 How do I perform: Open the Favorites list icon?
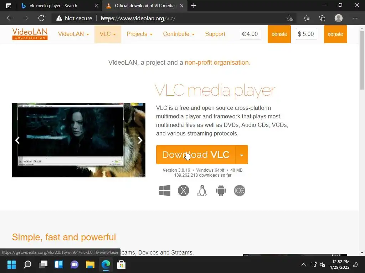pos(307,18)
